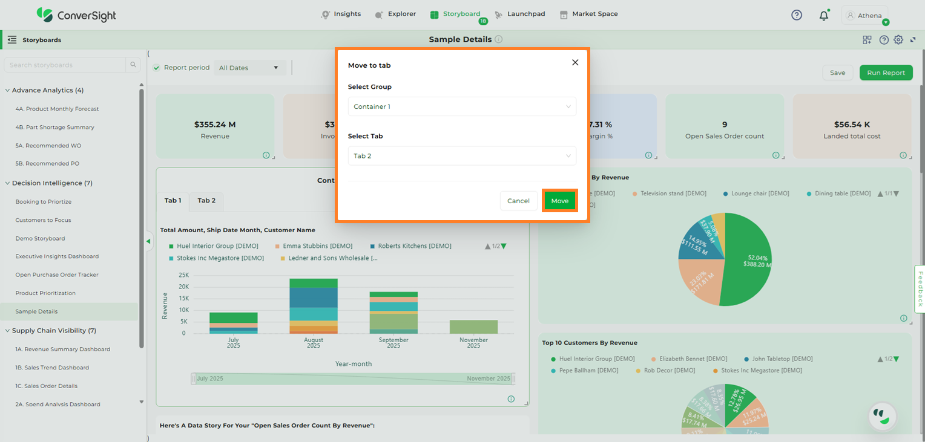Open the notifications bell icon
Screen dimensions: 925x442
coord(823,16)
